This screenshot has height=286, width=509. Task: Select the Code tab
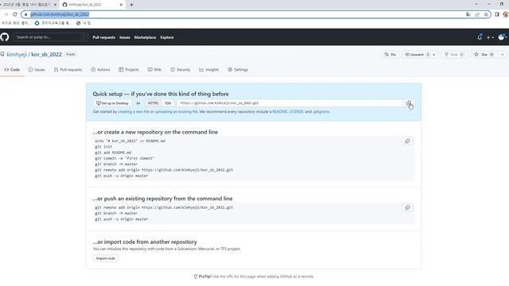click(12, 70)
